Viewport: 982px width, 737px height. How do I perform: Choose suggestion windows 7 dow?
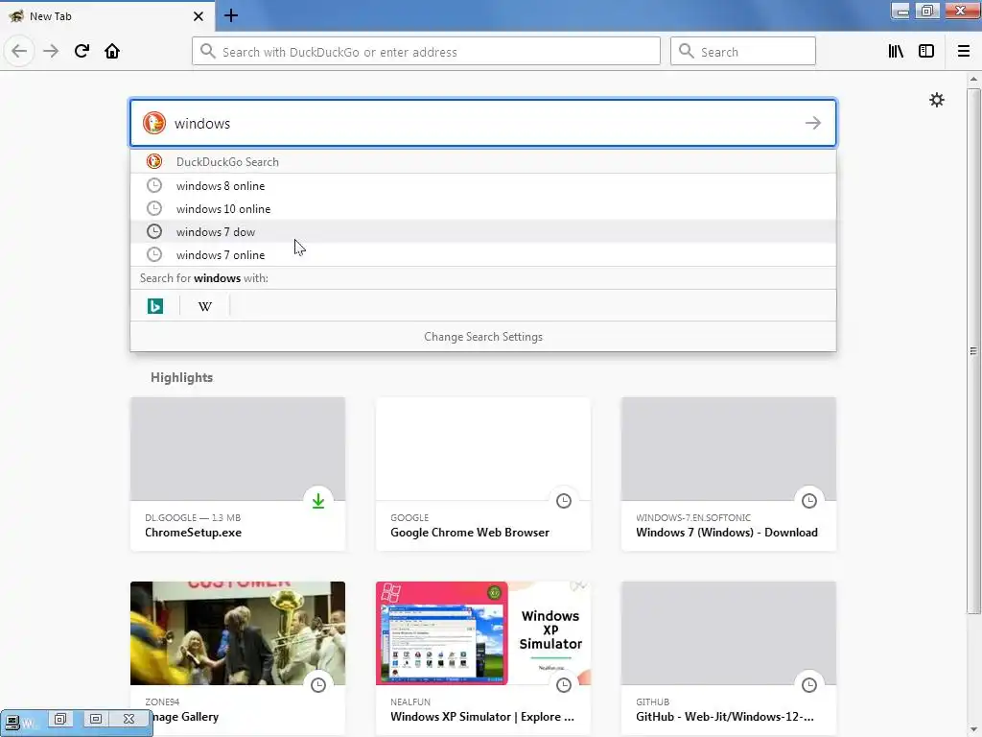(x=483, y=232)
